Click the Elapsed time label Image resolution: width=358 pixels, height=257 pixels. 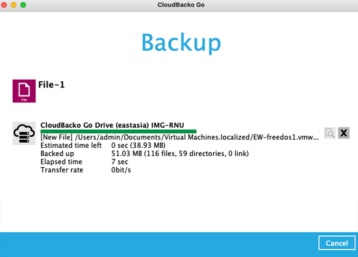coord(61,162)
